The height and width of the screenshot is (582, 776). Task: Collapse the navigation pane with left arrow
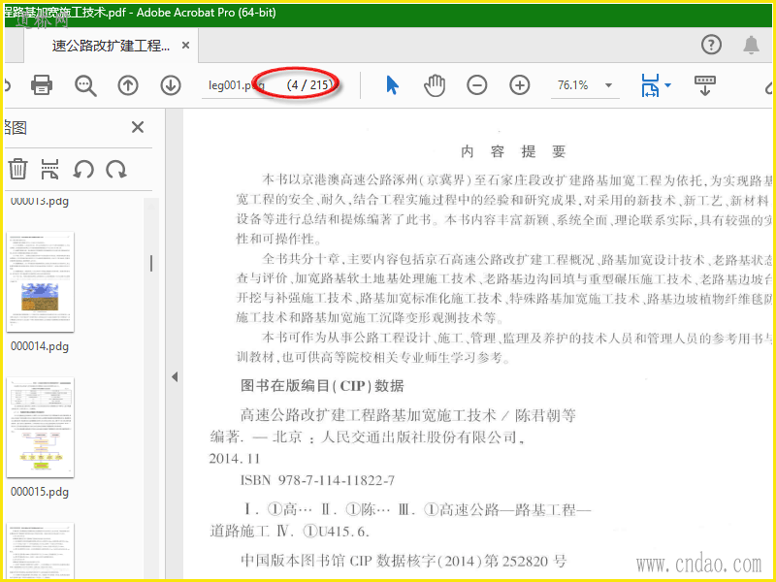(175, 377)
